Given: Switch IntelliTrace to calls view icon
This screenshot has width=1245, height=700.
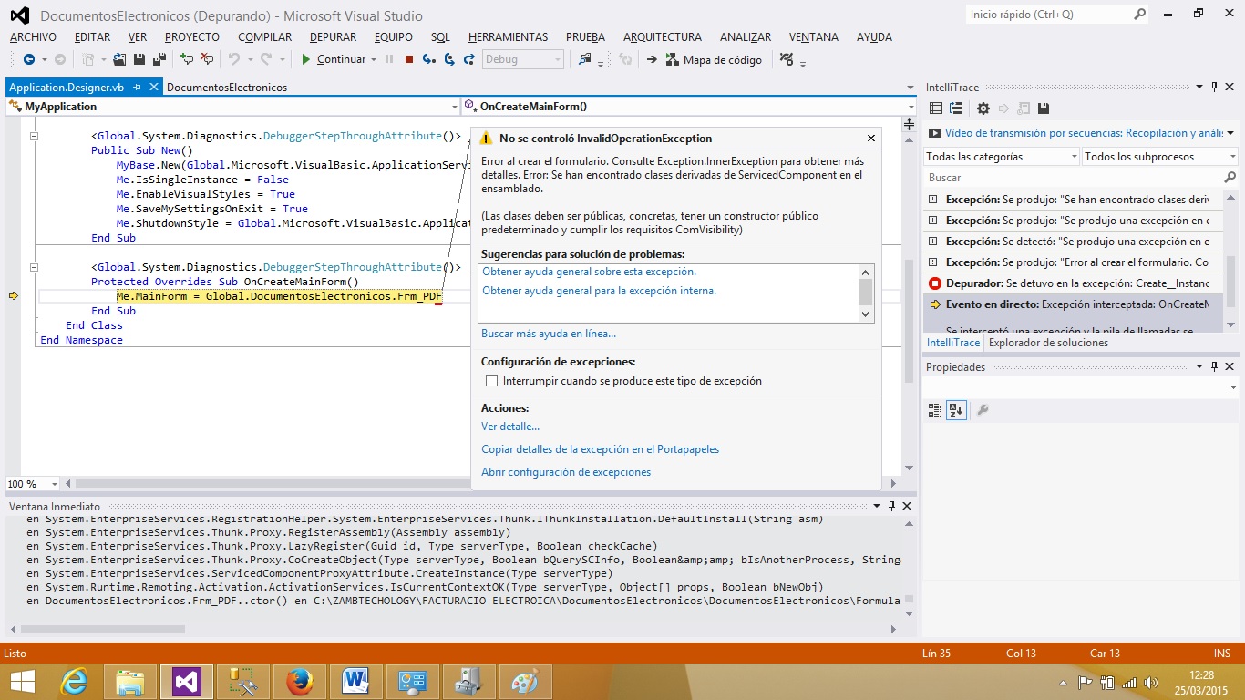Looking at the screenshot, I should coord(956,108).
